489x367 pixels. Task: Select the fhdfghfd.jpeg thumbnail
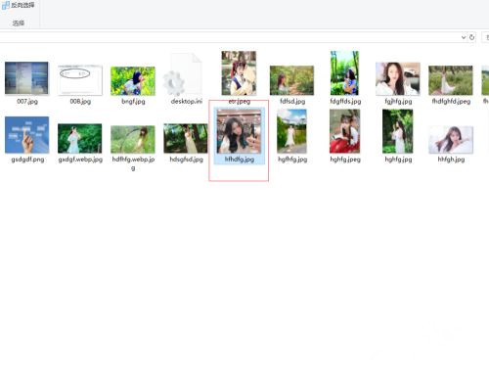tap(451, 80)
